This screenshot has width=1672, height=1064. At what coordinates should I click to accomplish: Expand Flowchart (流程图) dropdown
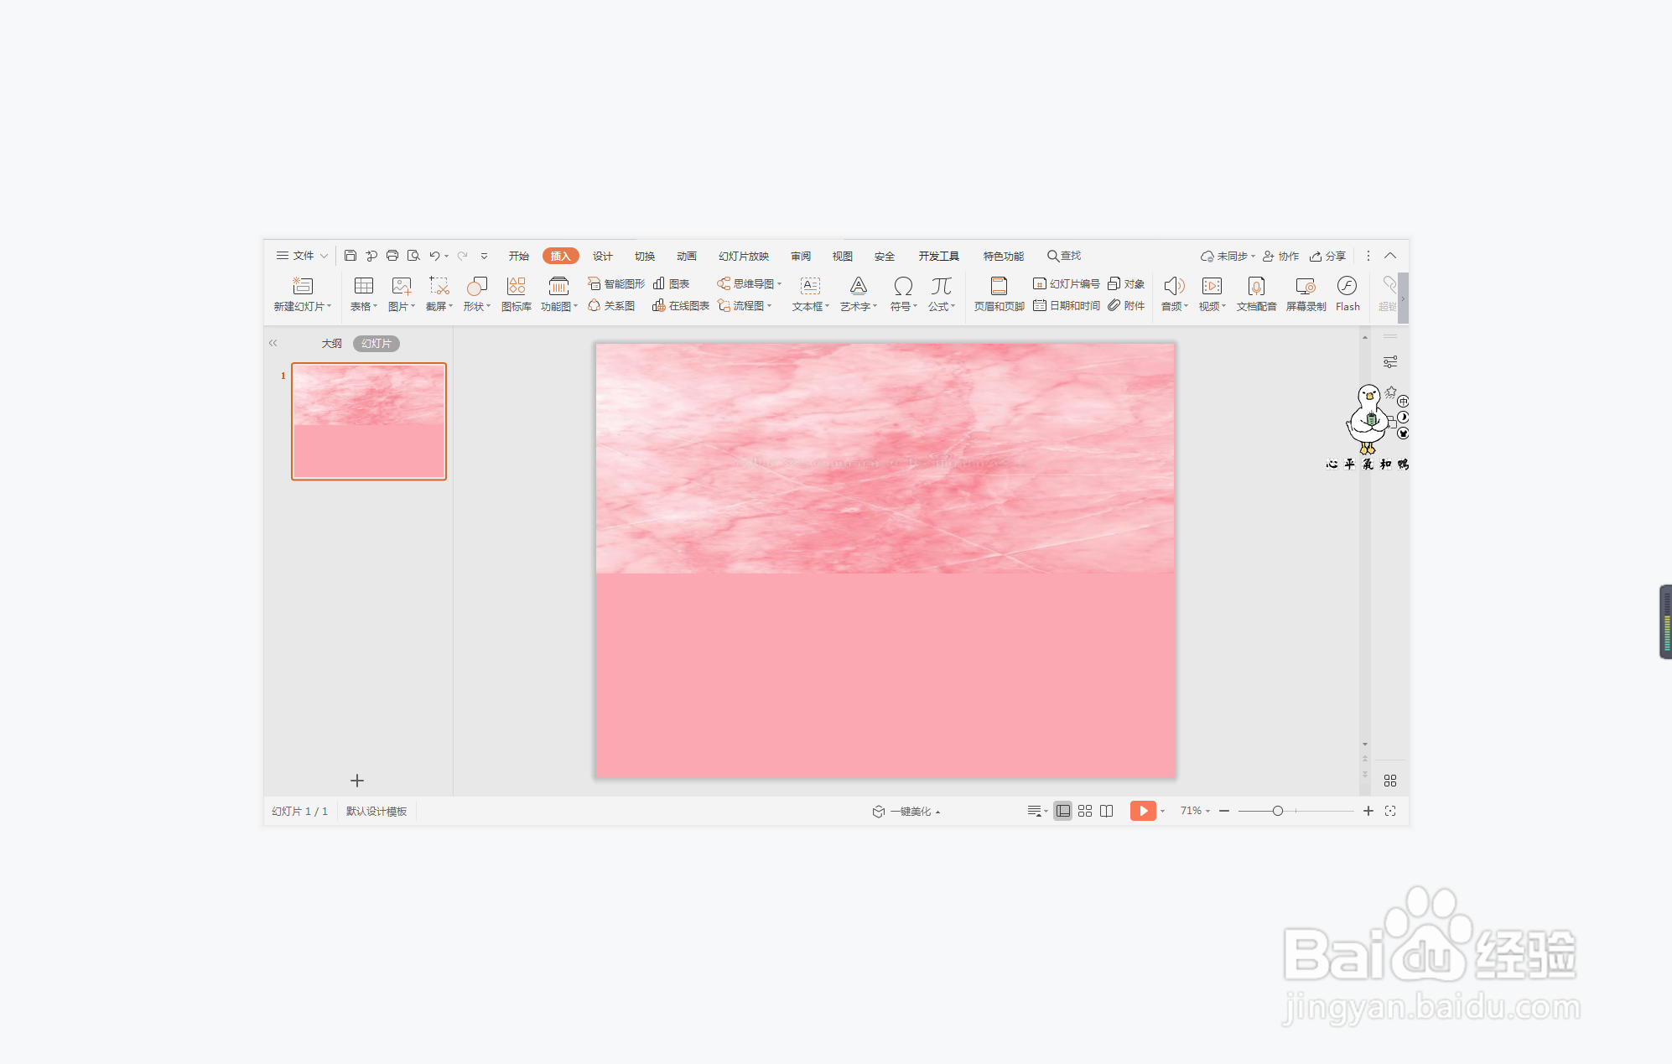769,306
